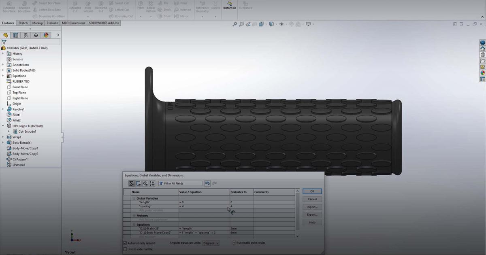
Task: Select ConfigurationManager tab icon
Action: pos(26,35)
